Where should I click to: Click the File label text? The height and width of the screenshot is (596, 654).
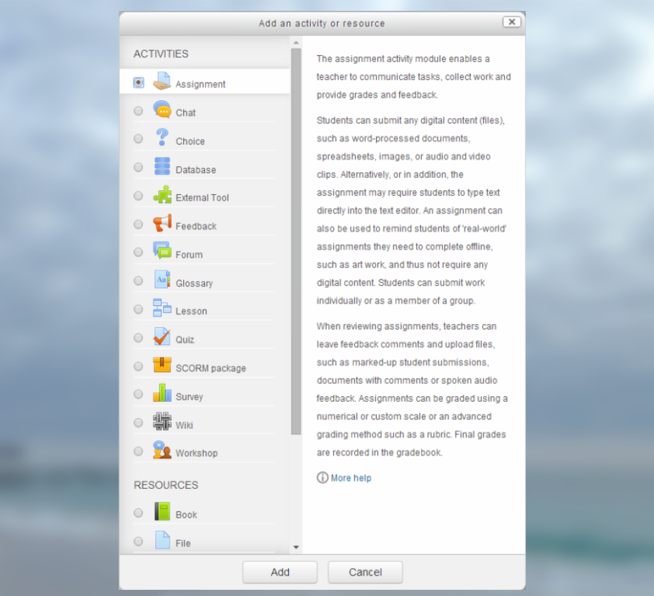click(183, 543)
